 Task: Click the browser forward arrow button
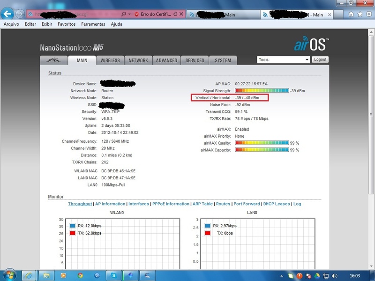pos(20,14)
